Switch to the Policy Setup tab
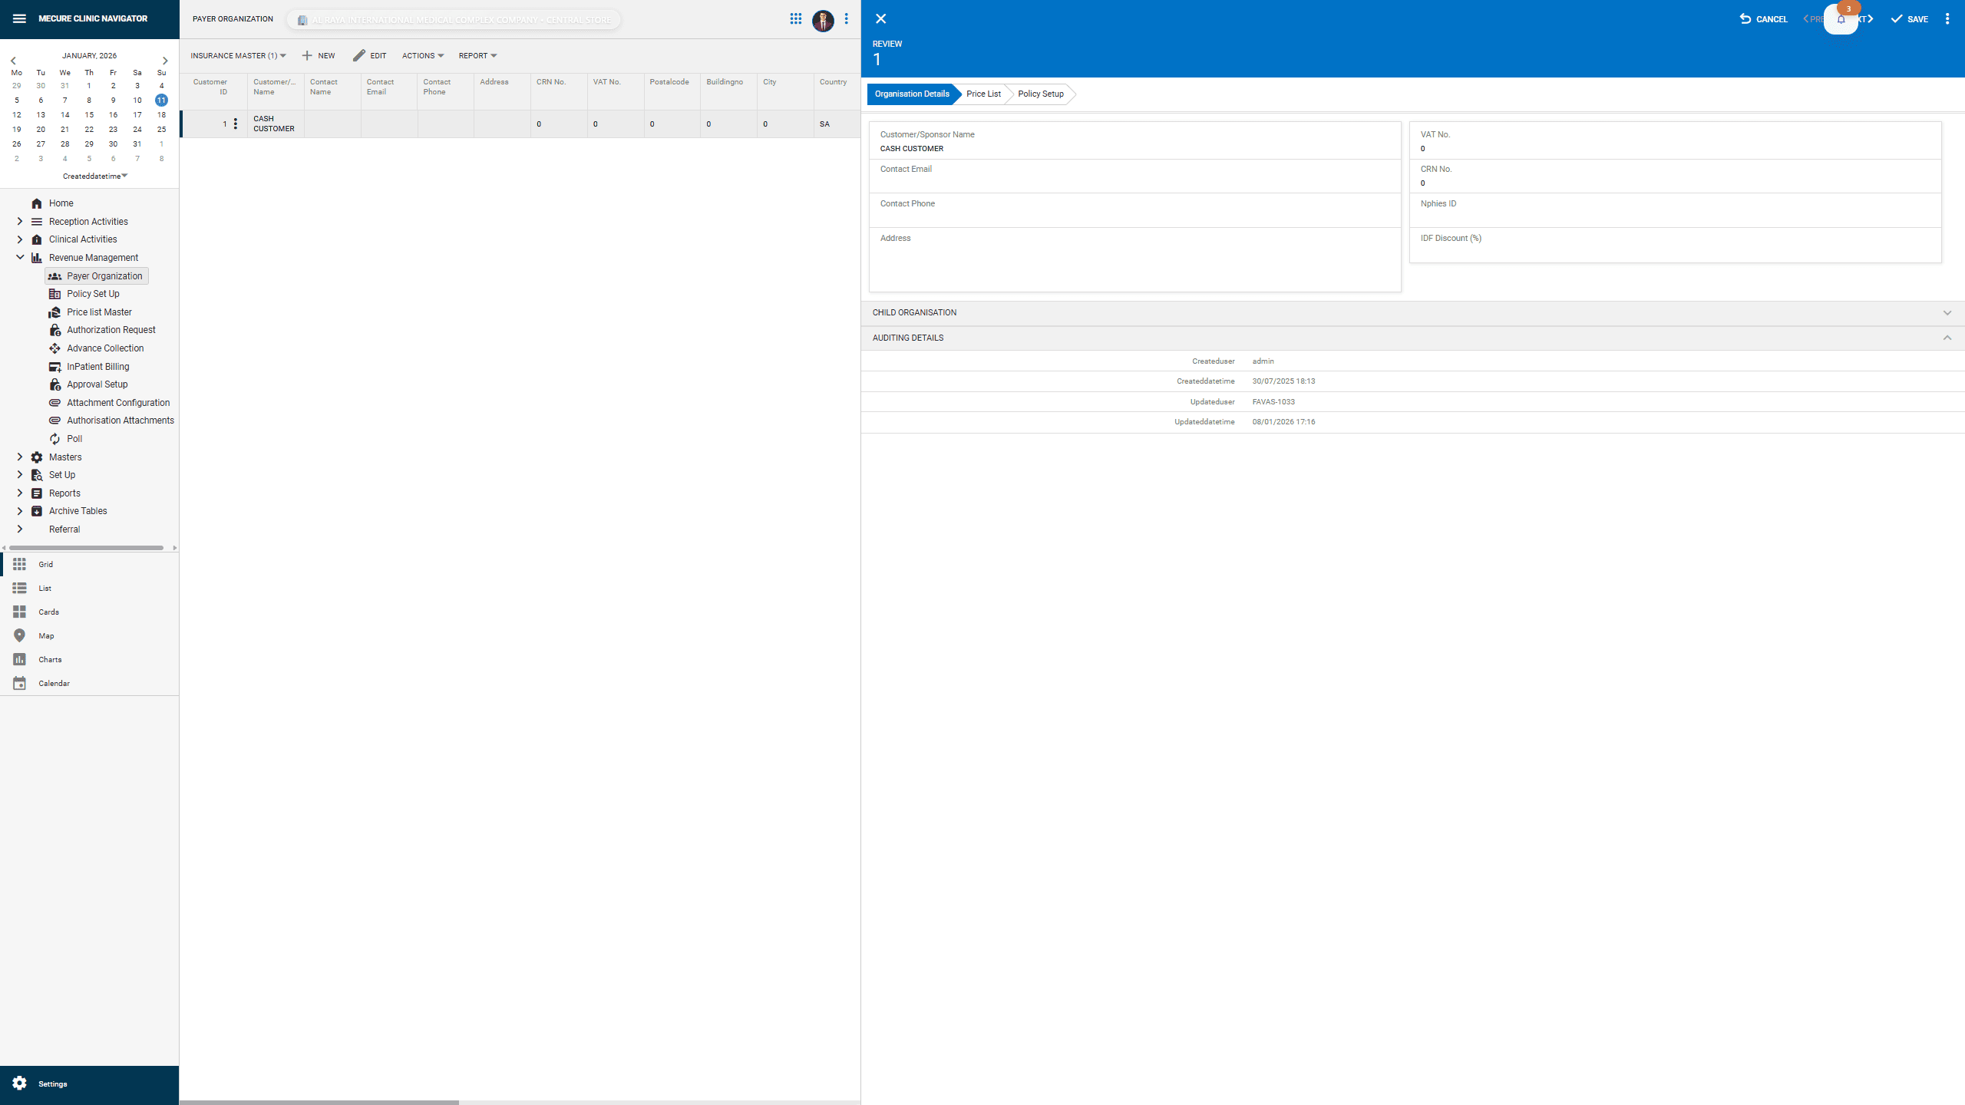 coord(1040,94)
